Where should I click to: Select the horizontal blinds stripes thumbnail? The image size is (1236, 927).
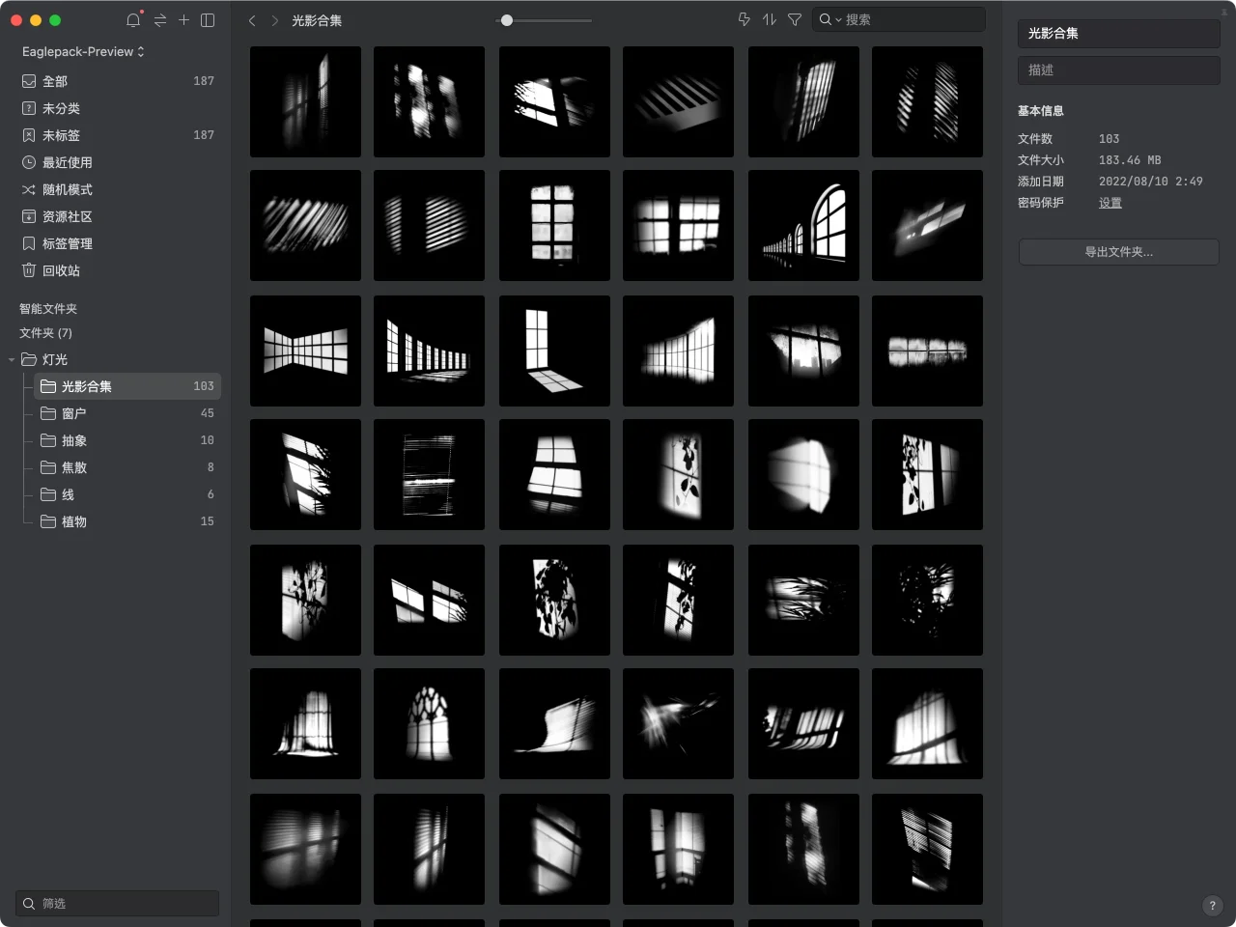point(429,475)
